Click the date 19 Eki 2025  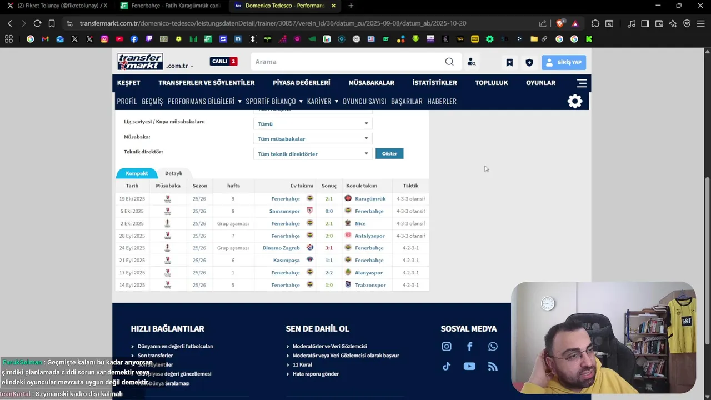(132, 198)
